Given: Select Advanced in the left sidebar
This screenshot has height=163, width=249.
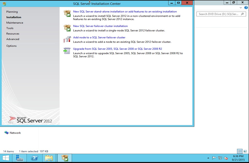Looking at the screenshot, I should [x=13, y=39].
